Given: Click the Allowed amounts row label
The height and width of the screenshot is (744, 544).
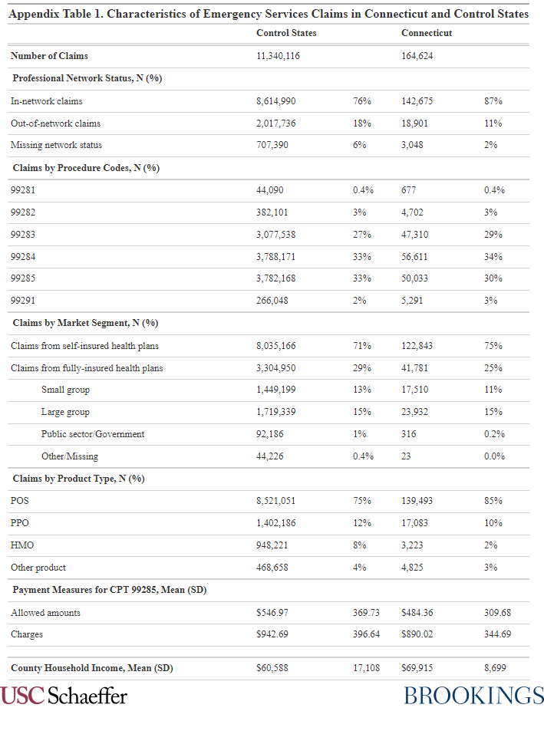Looking at the screenshot, I should click(x=45, y=613).
